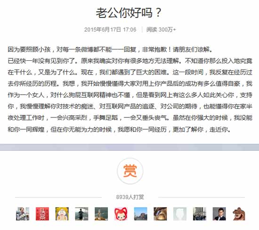Click the article title 老公你好吗？

[129, 13]
